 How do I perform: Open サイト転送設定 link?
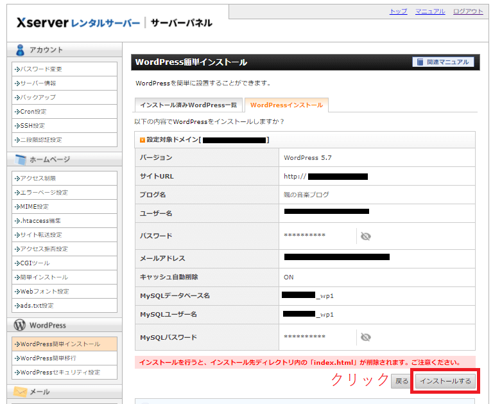(x=64, y=235)
